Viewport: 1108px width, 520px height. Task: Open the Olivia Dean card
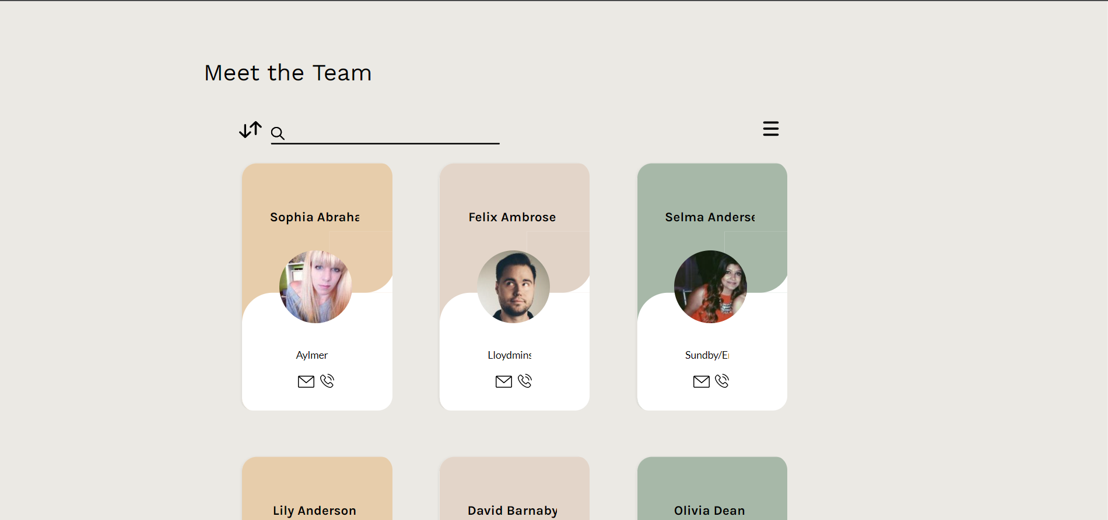(x=712, y=489)
